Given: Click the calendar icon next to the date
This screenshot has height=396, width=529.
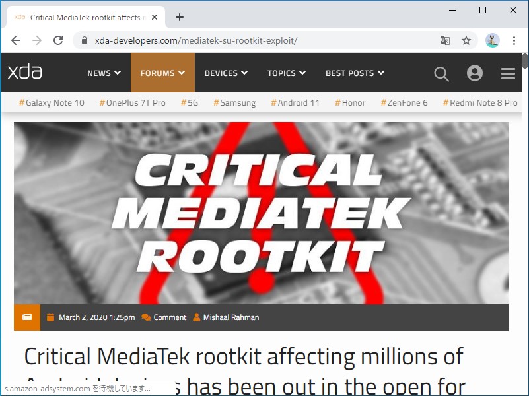Looking at the screenshot, I should 51,317.
